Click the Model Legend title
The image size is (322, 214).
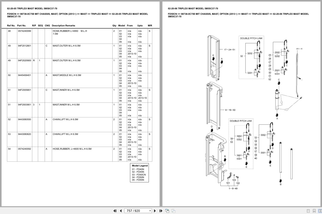140,166
